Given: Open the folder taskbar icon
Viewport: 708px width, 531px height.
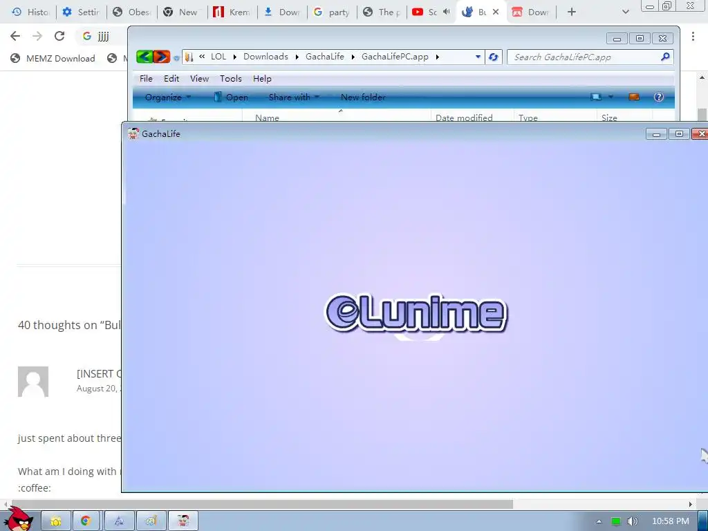Looking at the screenshot, I should (56, 521).
